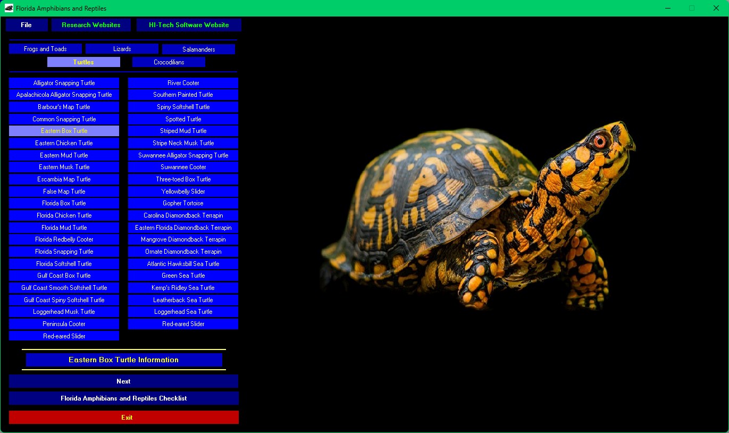729x433 pixels.
Task: Open the File menu
Action: (27, 25)
